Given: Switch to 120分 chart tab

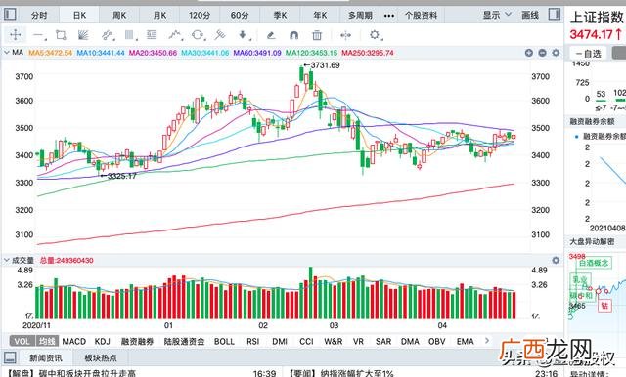Looking at the screenshot, I should click(200, 16).
